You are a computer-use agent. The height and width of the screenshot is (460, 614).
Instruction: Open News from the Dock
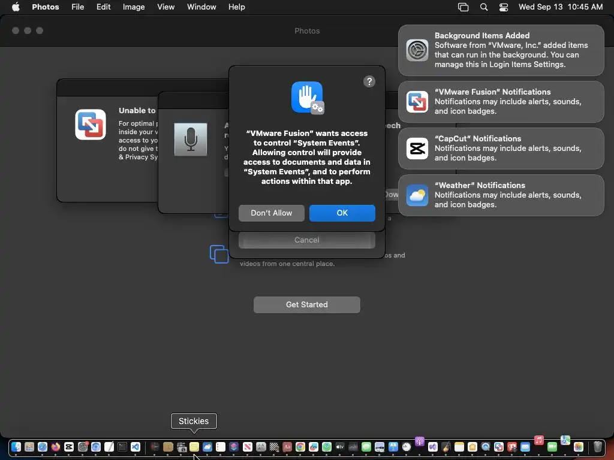[248, 447]
